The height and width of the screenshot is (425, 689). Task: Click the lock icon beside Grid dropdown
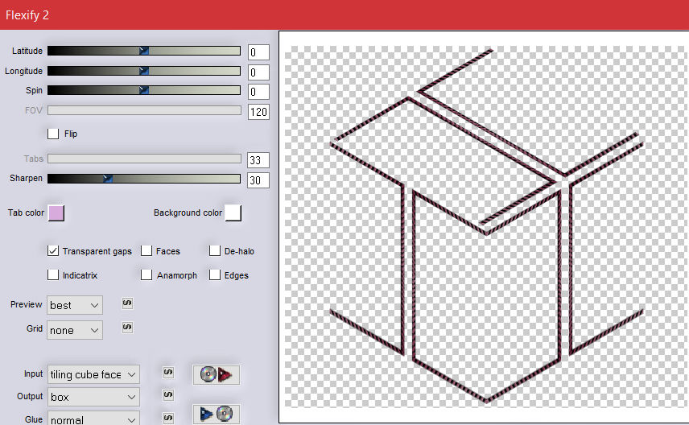click(x=127, y=328)
